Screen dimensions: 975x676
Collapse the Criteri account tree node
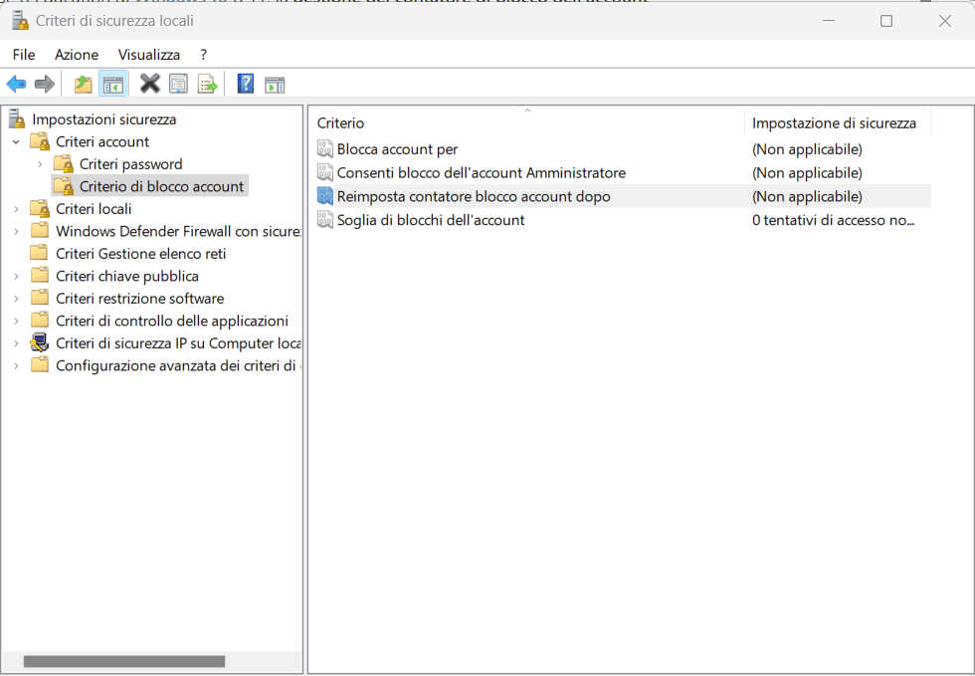click(x=16, y=142)
